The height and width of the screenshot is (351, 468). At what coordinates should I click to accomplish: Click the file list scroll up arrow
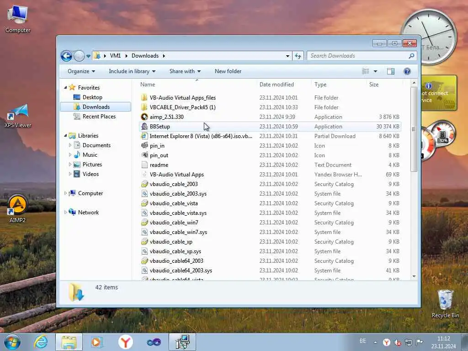(x=414, y=83)
